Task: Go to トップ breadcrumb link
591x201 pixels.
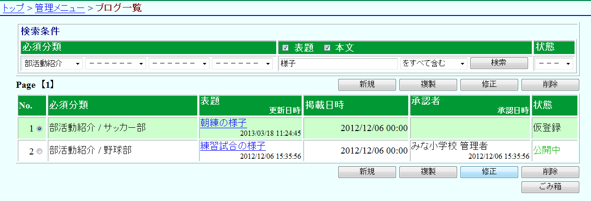Action: (x=13, y=8)
